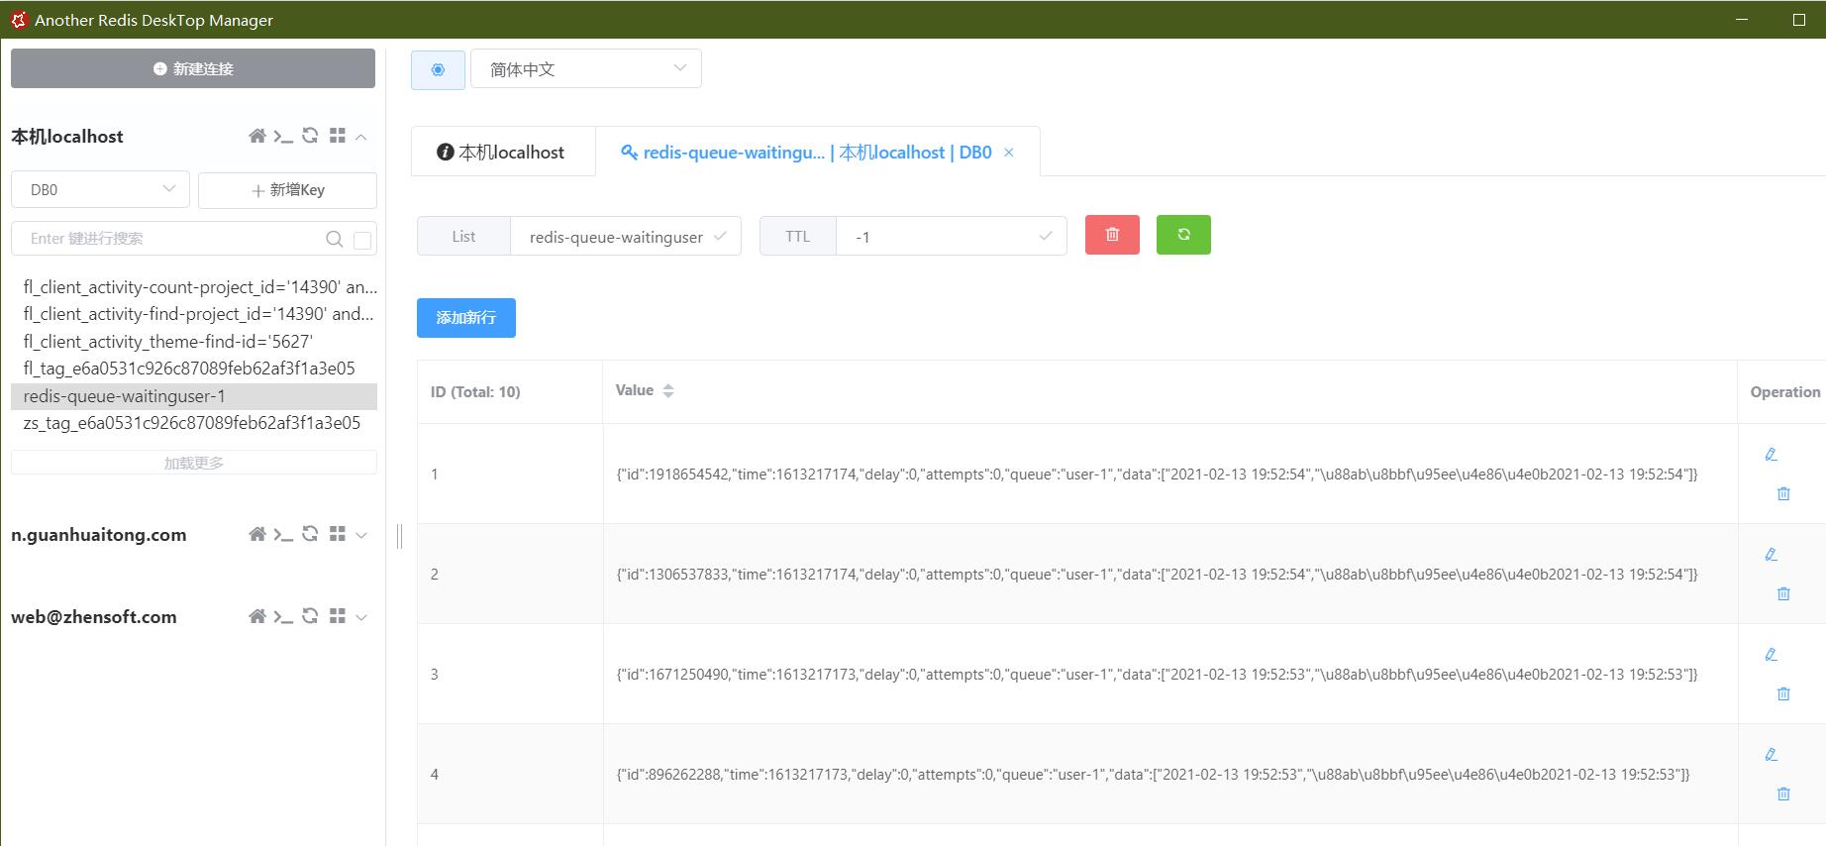Delete row 1 from the list
This screenshot has height=846, width=1826.
click(x=1783, y=493)
